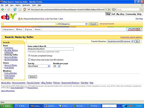The width and height of the screenshot is (144, 108).
Task: Open the Sort by Best Match dropdown
Action: point(39,66)
